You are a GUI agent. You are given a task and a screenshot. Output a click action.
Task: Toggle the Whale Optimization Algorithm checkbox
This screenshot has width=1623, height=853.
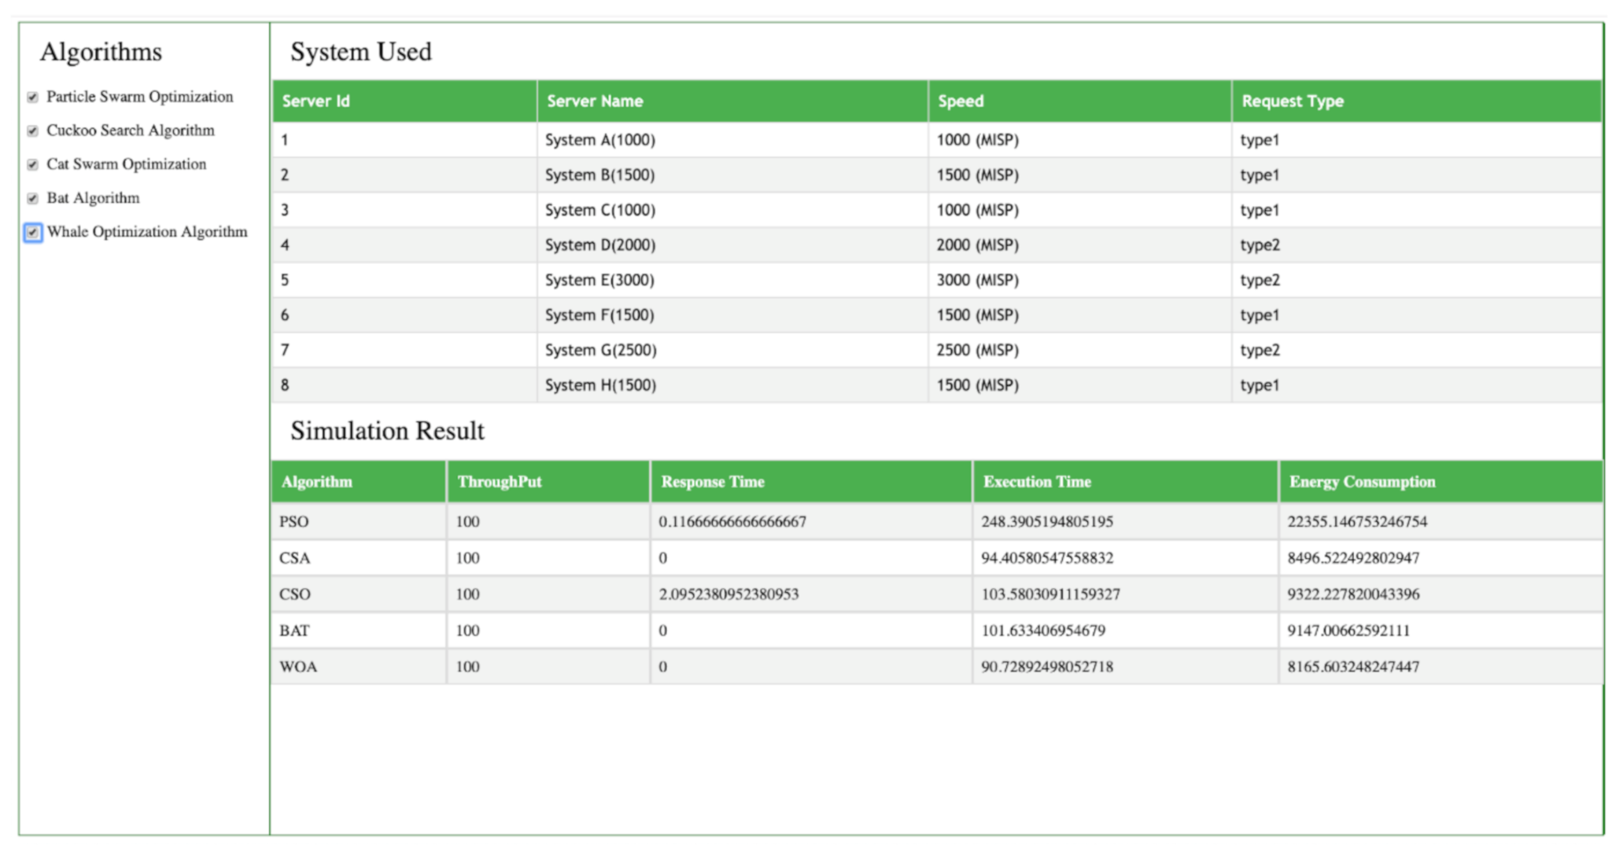pos(32,233)
